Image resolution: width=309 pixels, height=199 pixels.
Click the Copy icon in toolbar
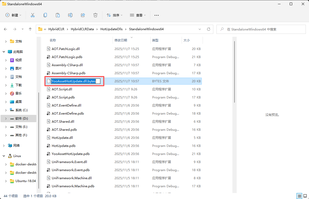pyautogui.click(x=45, y=15)
